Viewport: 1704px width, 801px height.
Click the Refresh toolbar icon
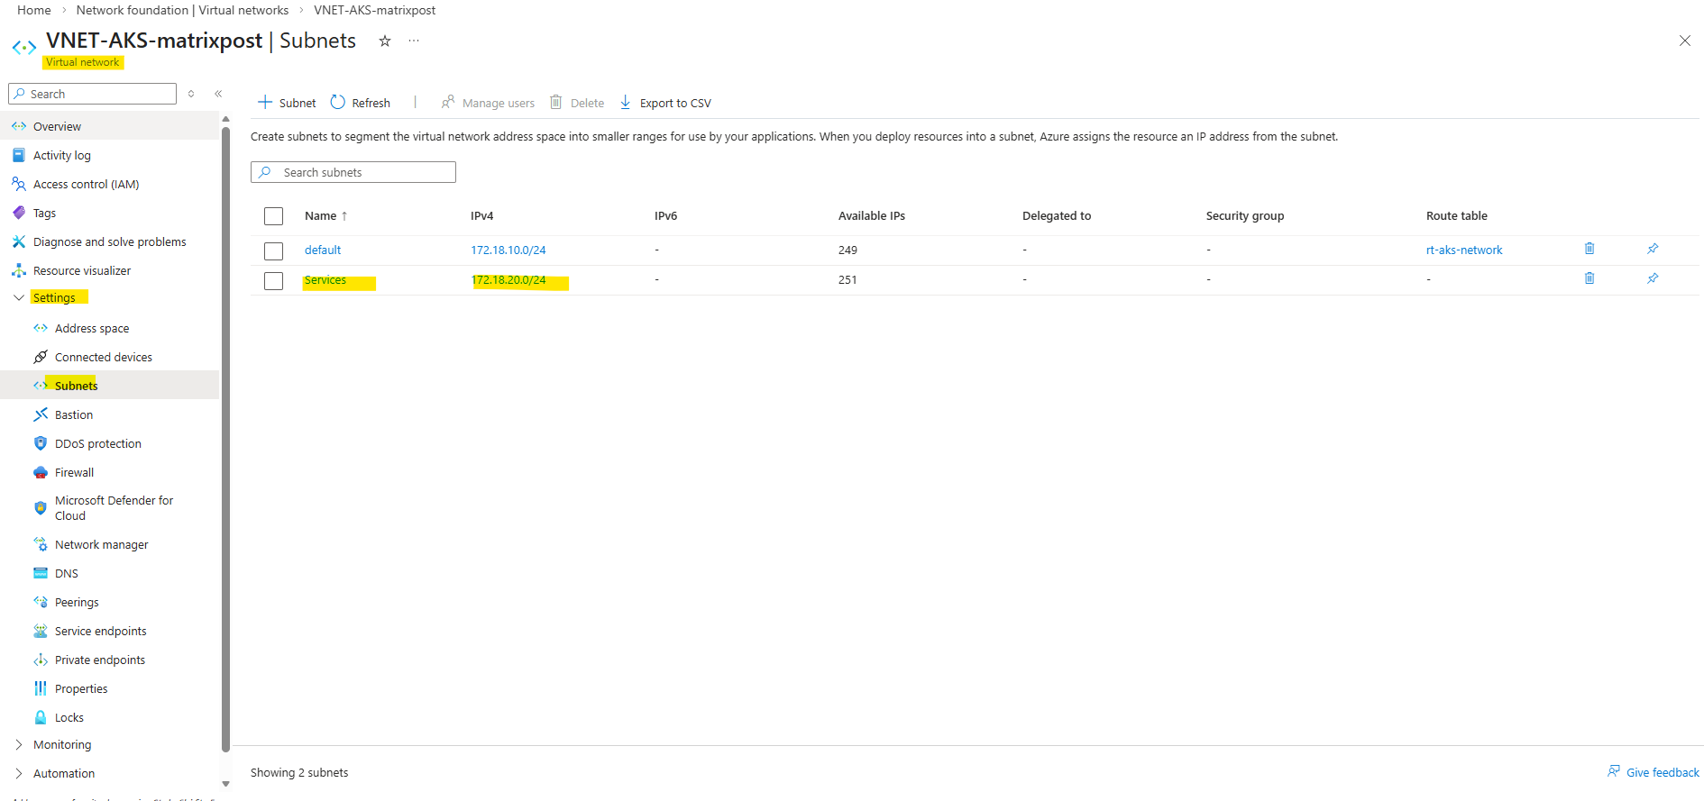coord(338,103)
